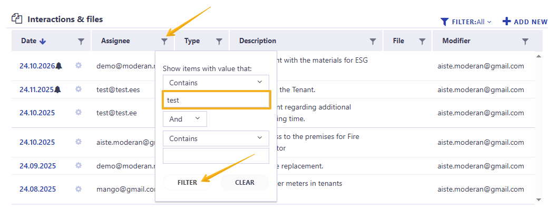The width and height of the screenshot is (559, 219).
Task: Select the mango@gmail.com assignee cell
Action: pyautogui.click(x=126, y=189)
